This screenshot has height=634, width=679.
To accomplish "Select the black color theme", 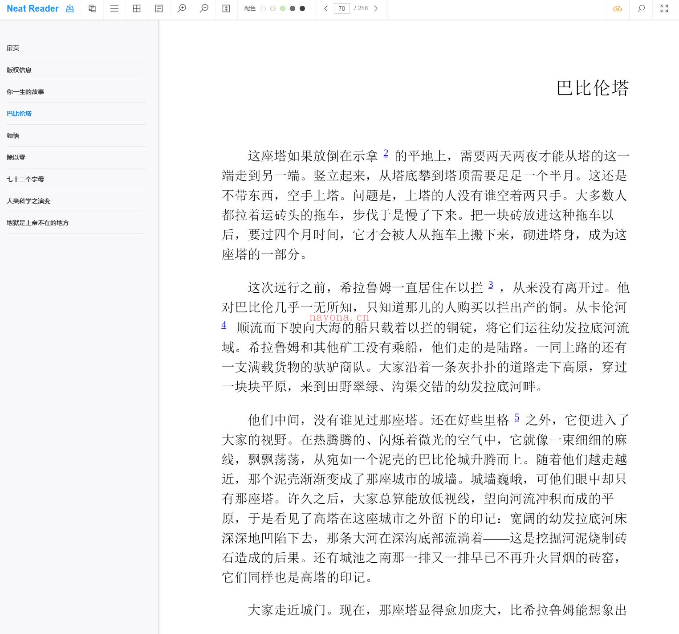I will (302, 8).
